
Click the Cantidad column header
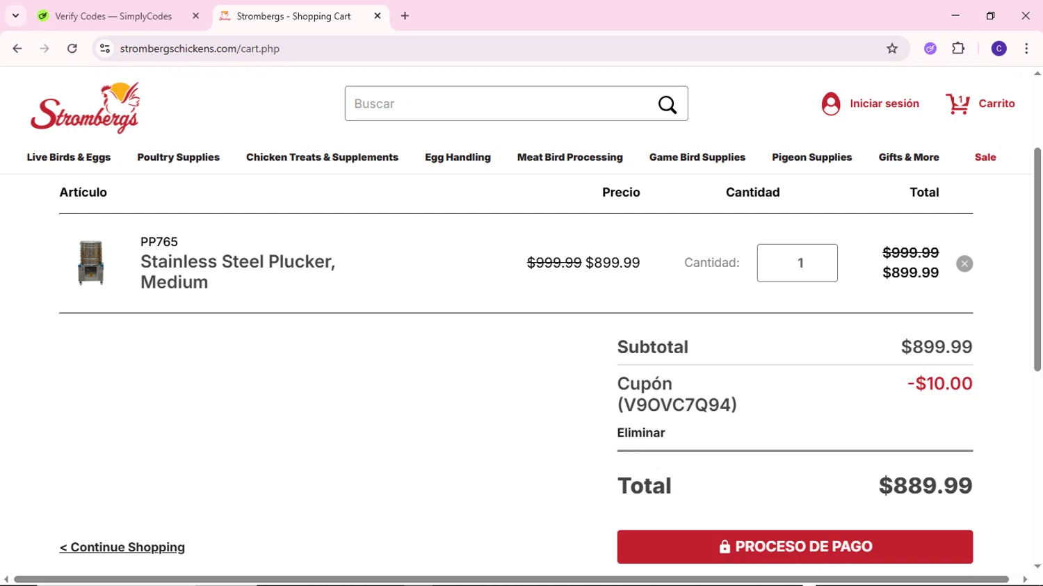752,193
